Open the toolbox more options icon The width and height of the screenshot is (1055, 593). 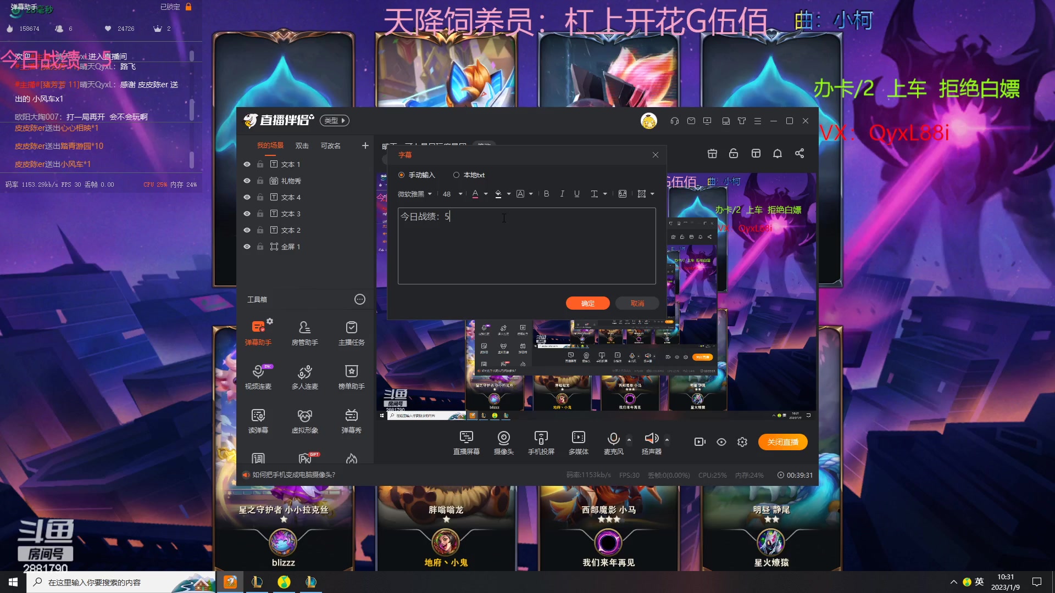[x=359, y=299]
